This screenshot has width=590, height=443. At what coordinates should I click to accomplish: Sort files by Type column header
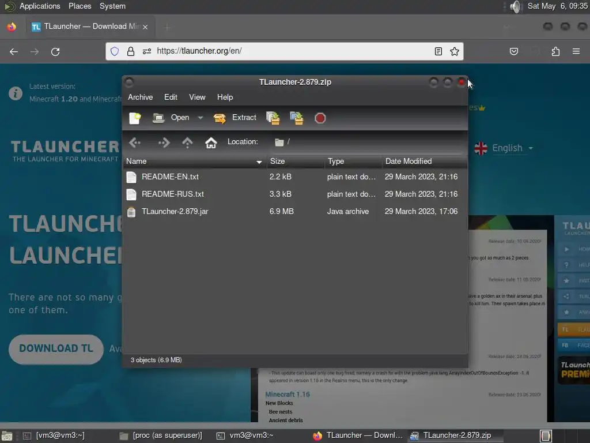pyautogui.click(x=353, y=162)
